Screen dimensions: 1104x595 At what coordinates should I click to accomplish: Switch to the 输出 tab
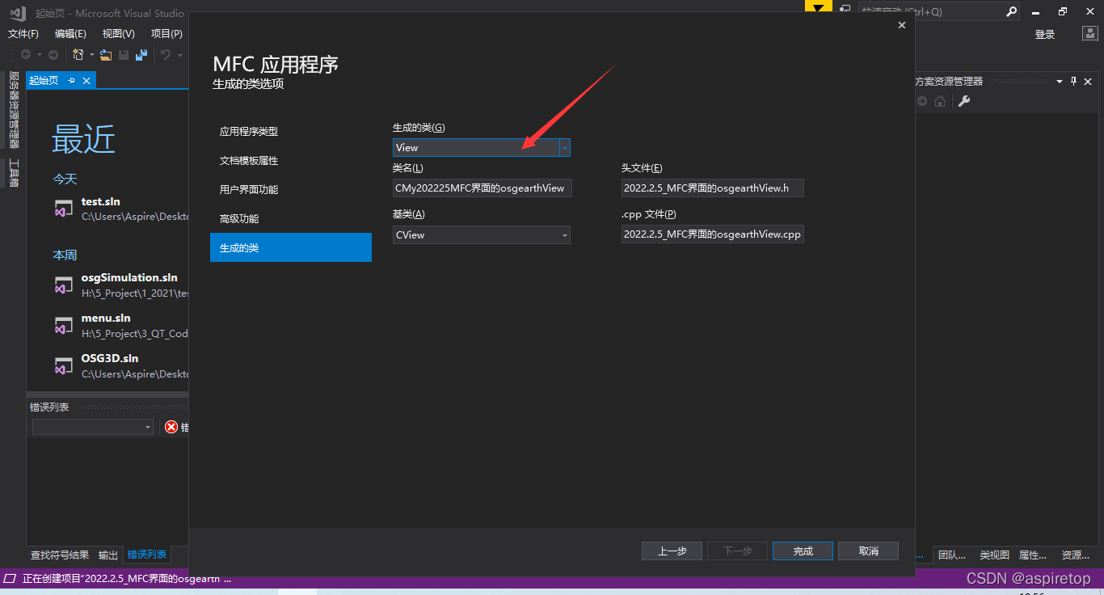point(108,555)
